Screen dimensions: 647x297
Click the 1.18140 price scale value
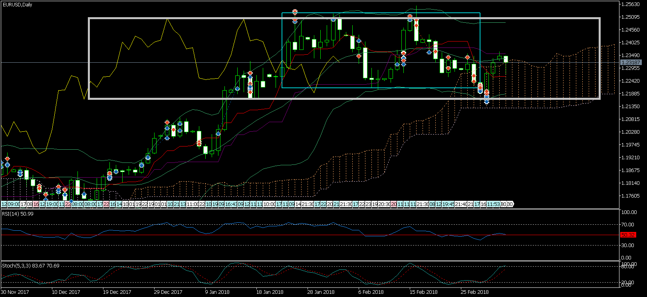click(x=631, y=183)
